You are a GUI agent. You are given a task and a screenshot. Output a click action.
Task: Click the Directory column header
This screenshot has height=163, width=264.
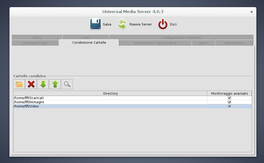pos(110,94)
